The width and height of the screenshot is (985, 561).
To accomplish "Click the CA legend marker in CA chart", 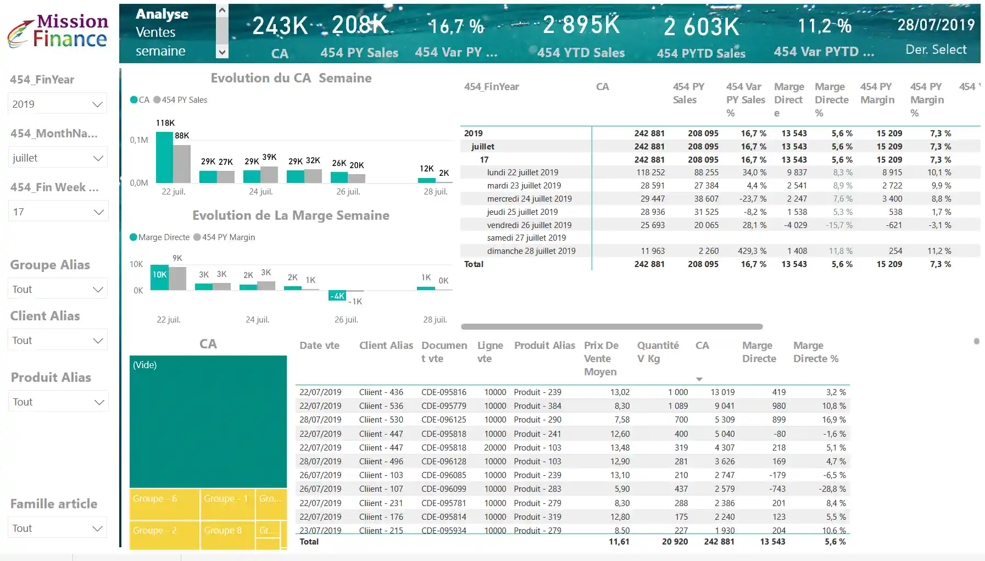I will click(x=133, y=100).
